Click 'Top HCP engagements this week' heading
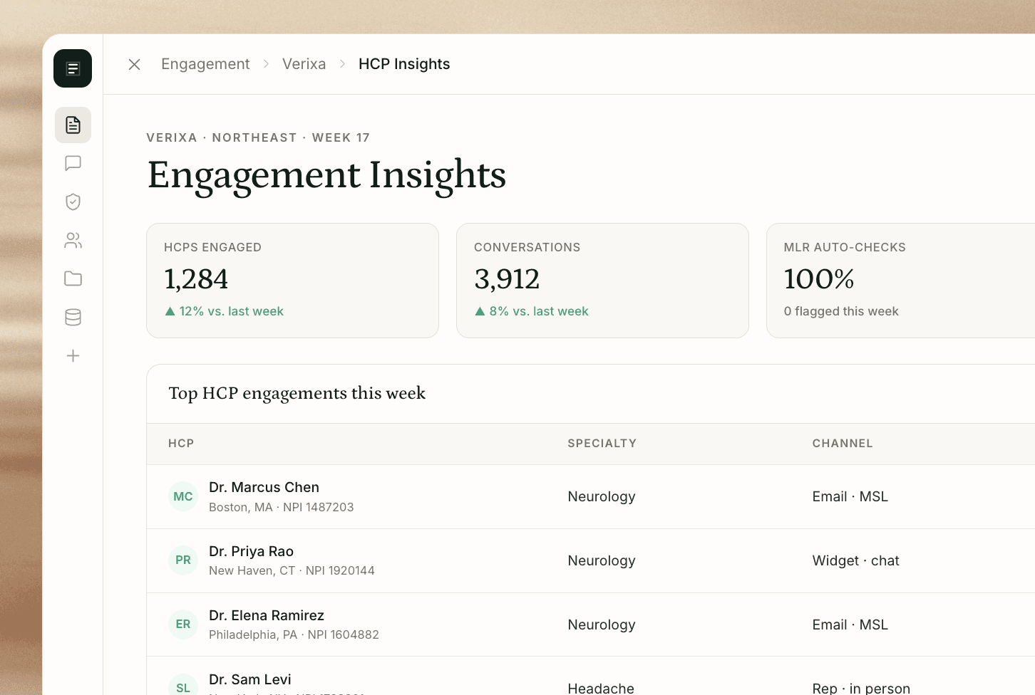 [x=297, y=393]
